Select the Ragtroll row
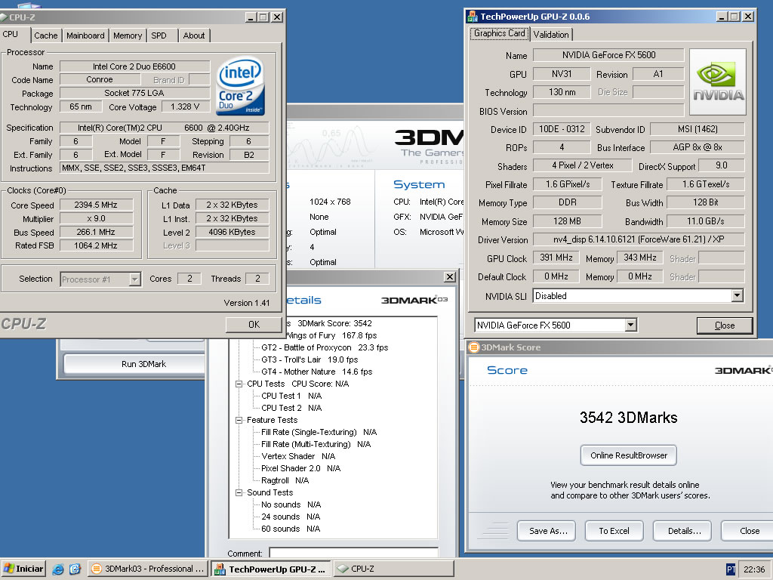This screenshot has height=580, width=773. pos(285,481)
